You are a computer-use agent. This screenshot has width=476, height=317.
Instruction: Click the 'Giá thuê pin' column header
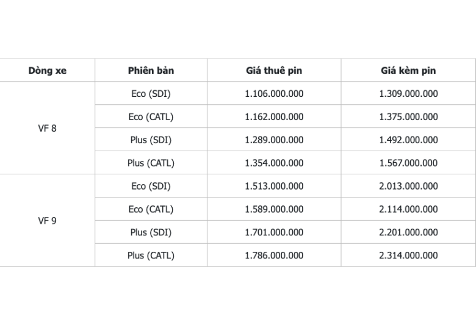(x=274, y=71)
